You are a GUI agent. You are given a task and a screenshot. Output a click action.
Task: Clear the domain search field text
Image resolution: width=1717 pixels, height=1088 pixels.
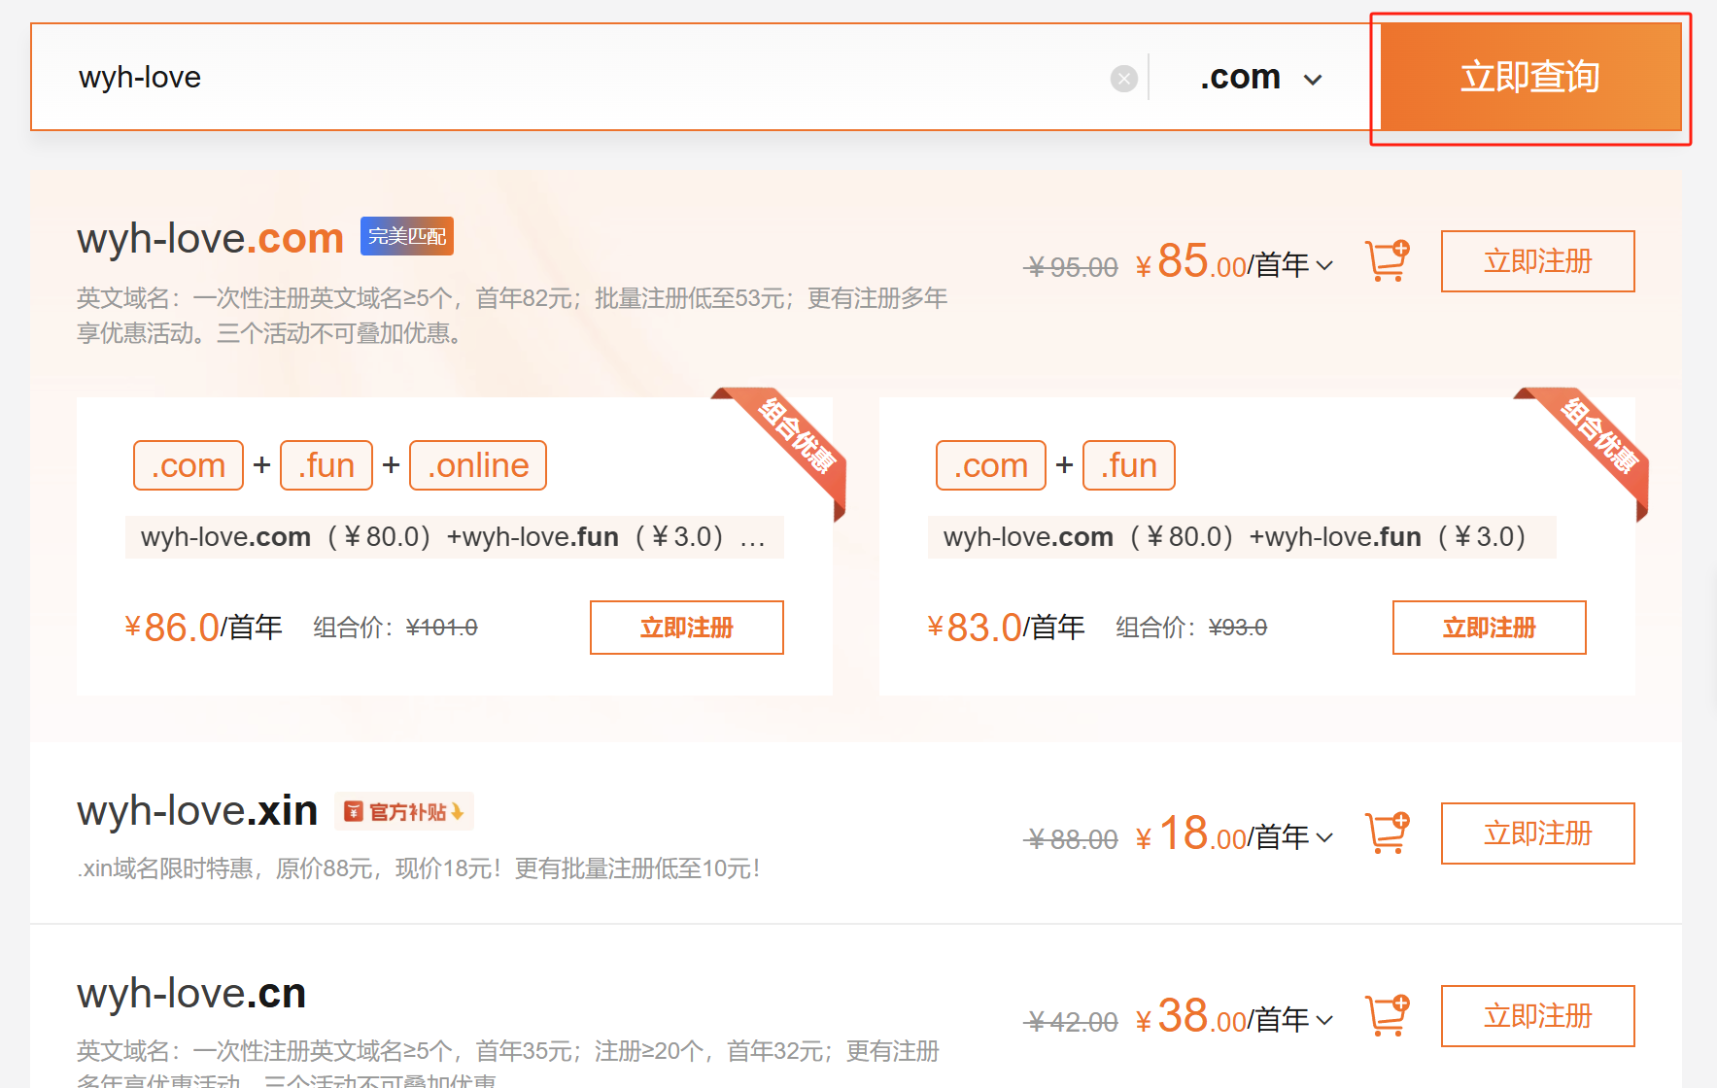click(1123, 79)
